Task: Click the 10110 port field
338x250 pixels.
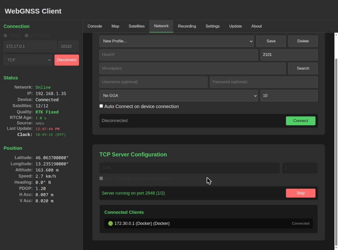Action: [x=69, y=46]
